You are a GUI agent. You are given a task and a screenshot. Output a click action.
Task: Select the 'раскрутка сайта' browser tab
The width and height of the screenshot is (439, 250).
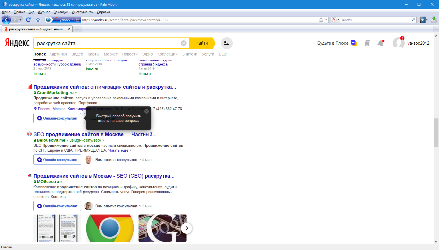[x=36, y=29]
